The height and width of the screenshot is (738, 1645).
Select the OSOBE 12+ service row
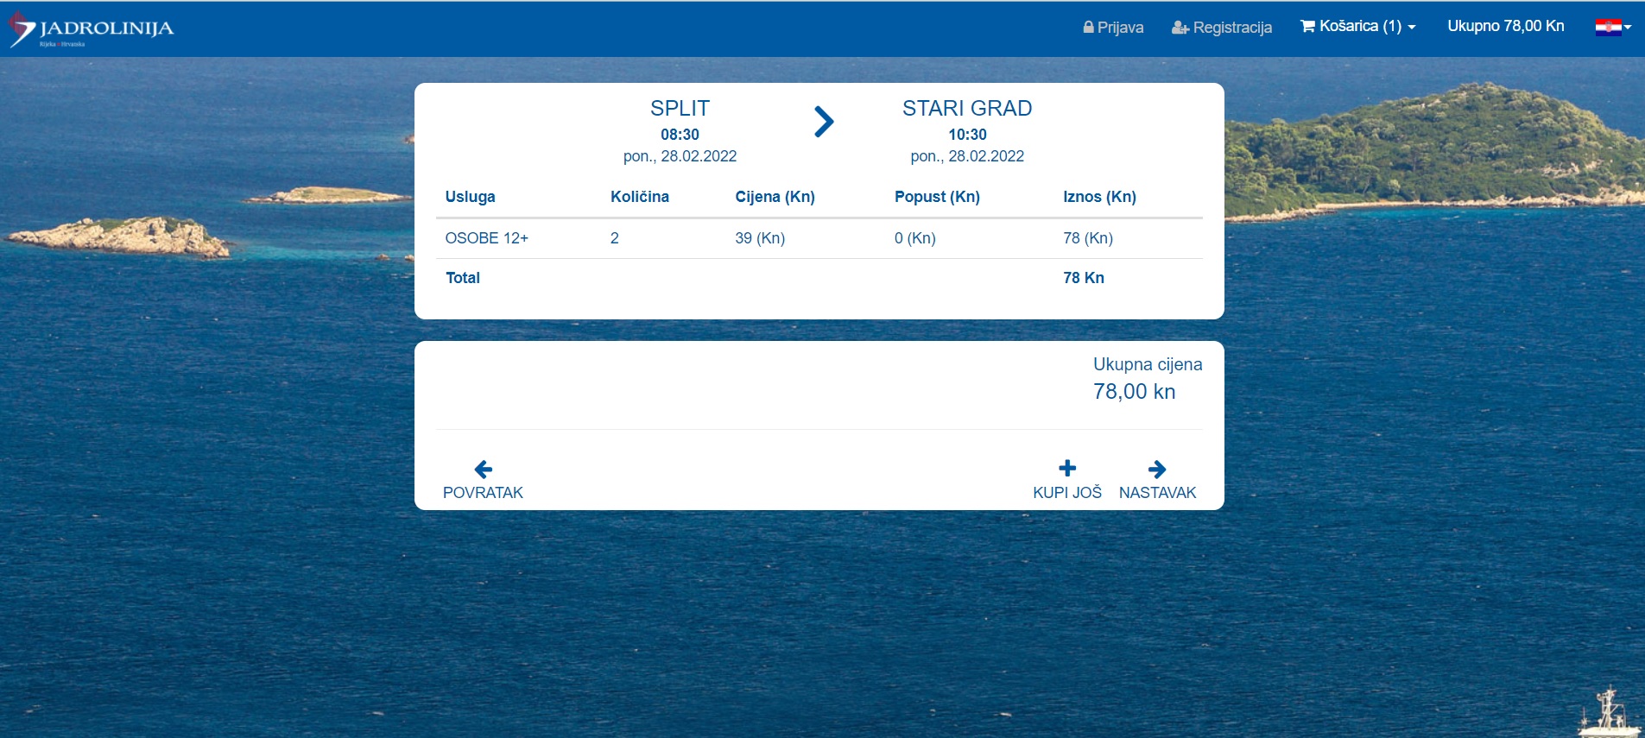point(487,238)
